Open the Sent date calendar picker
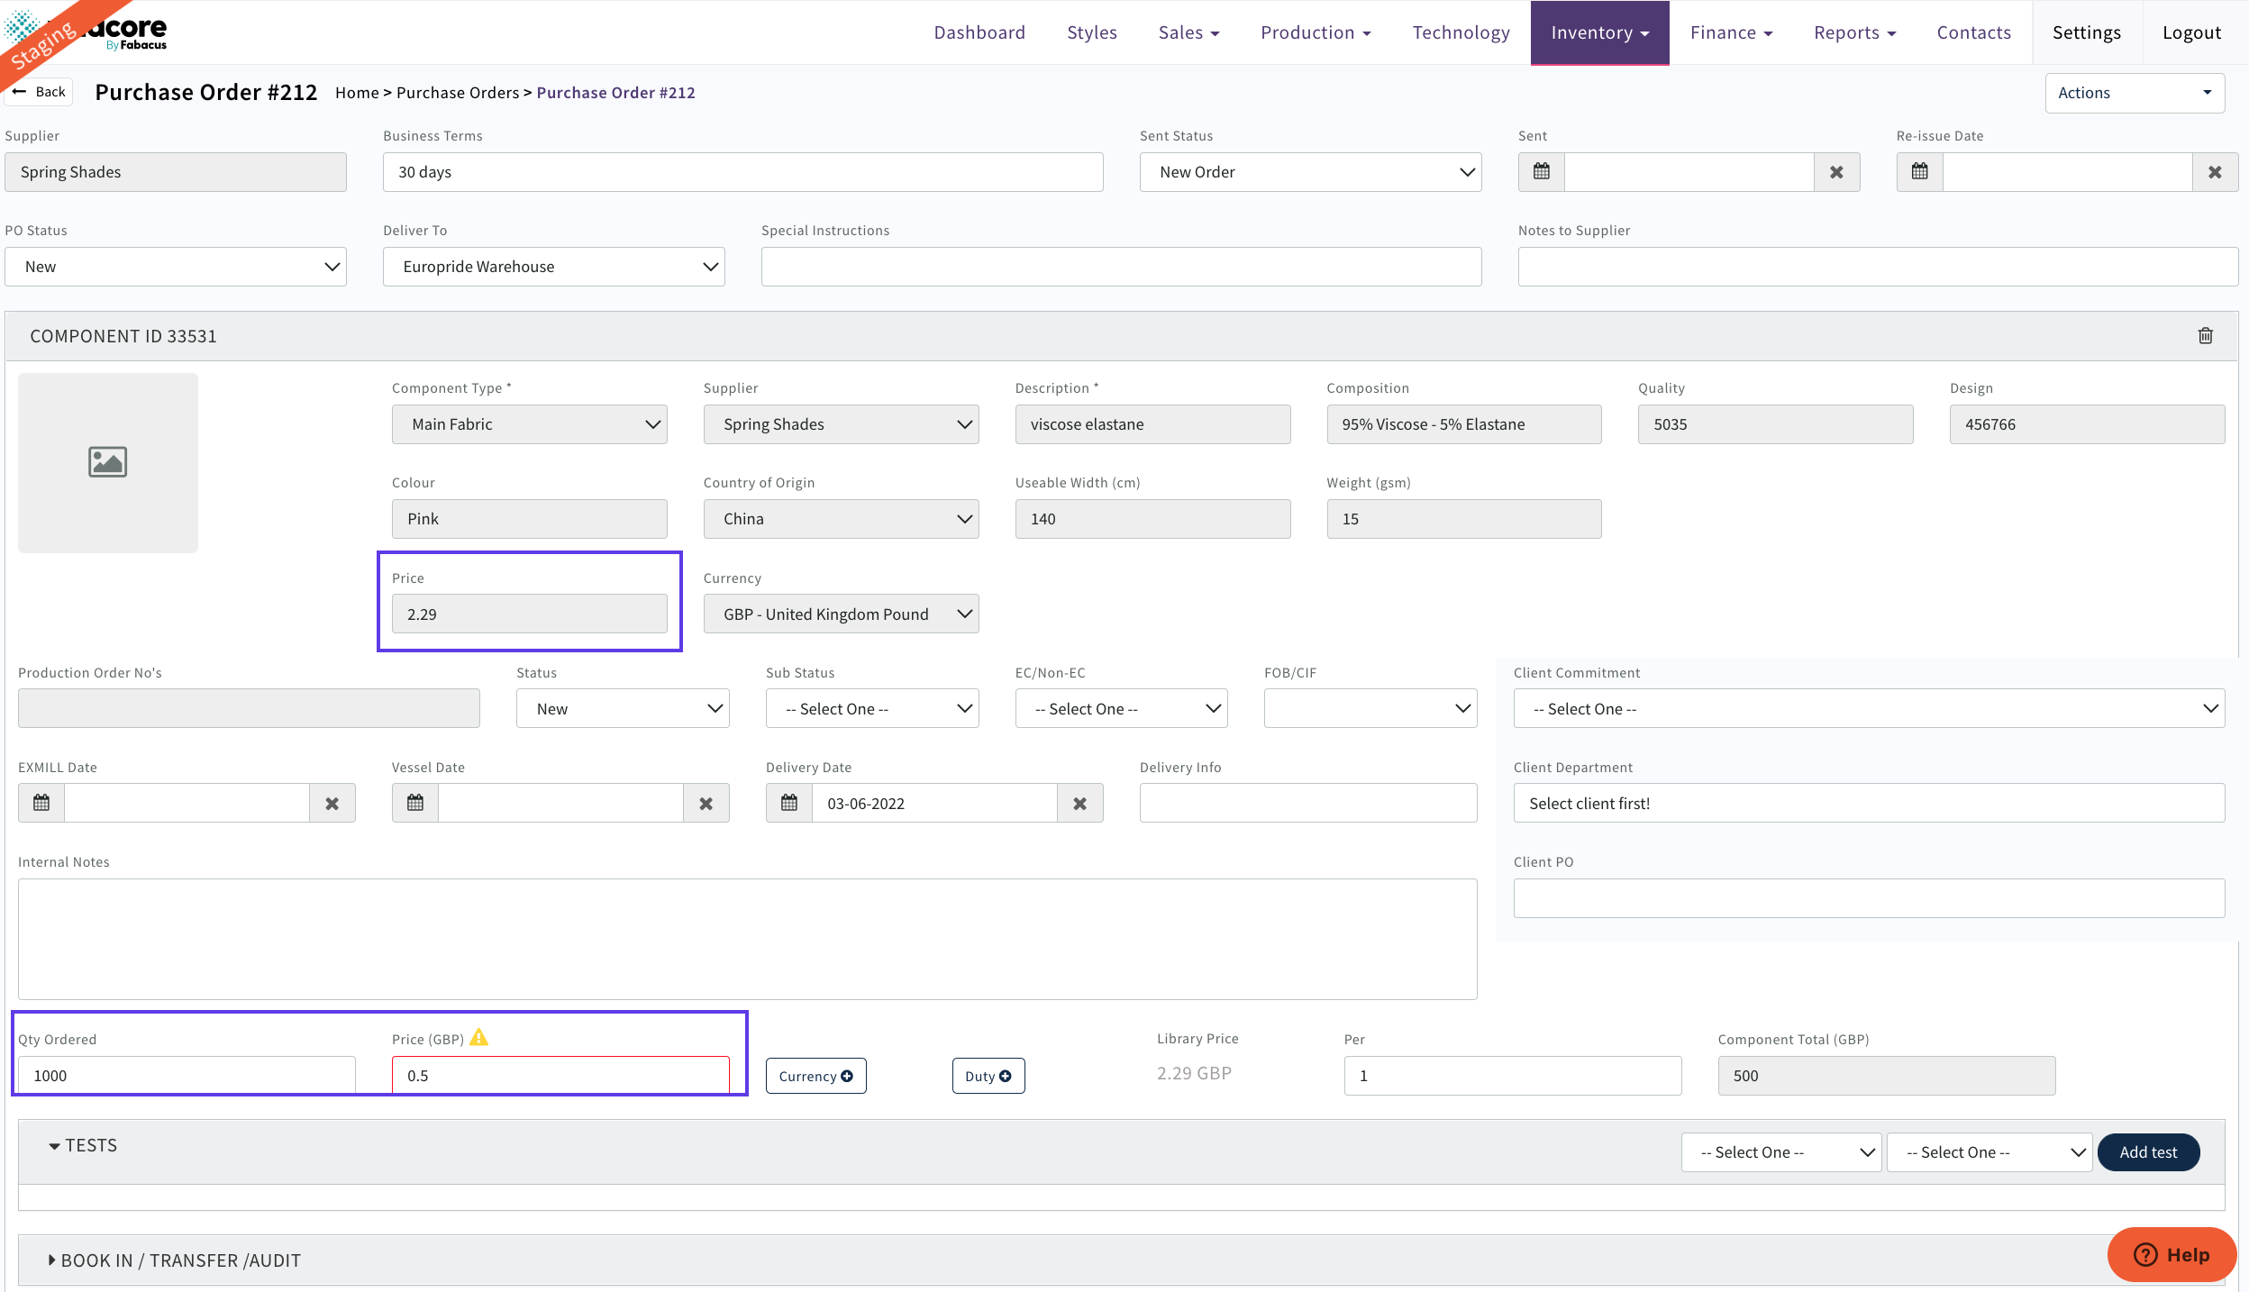Viewport: 2249px width, 1292px height. (x=1541, y=172)
